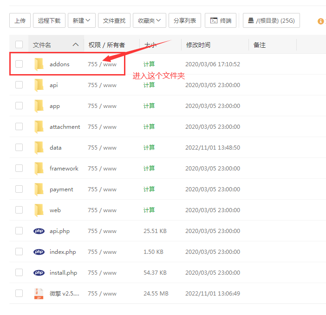Click 计算 size link for app
This screenshot has width=326, height=315.
click(x=149, y=106)
